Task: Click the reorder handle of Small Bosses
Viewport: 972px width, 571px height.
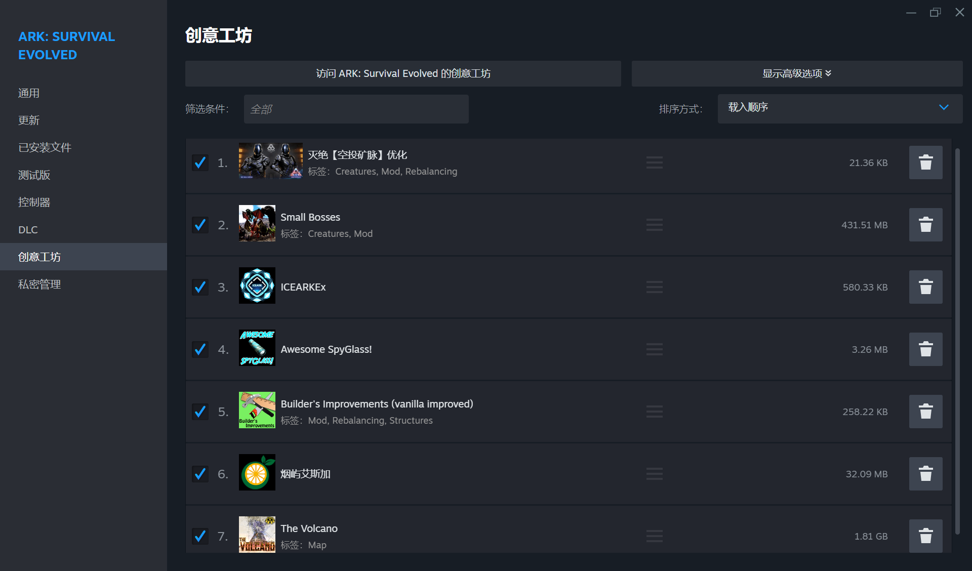Action: [654, 225]
